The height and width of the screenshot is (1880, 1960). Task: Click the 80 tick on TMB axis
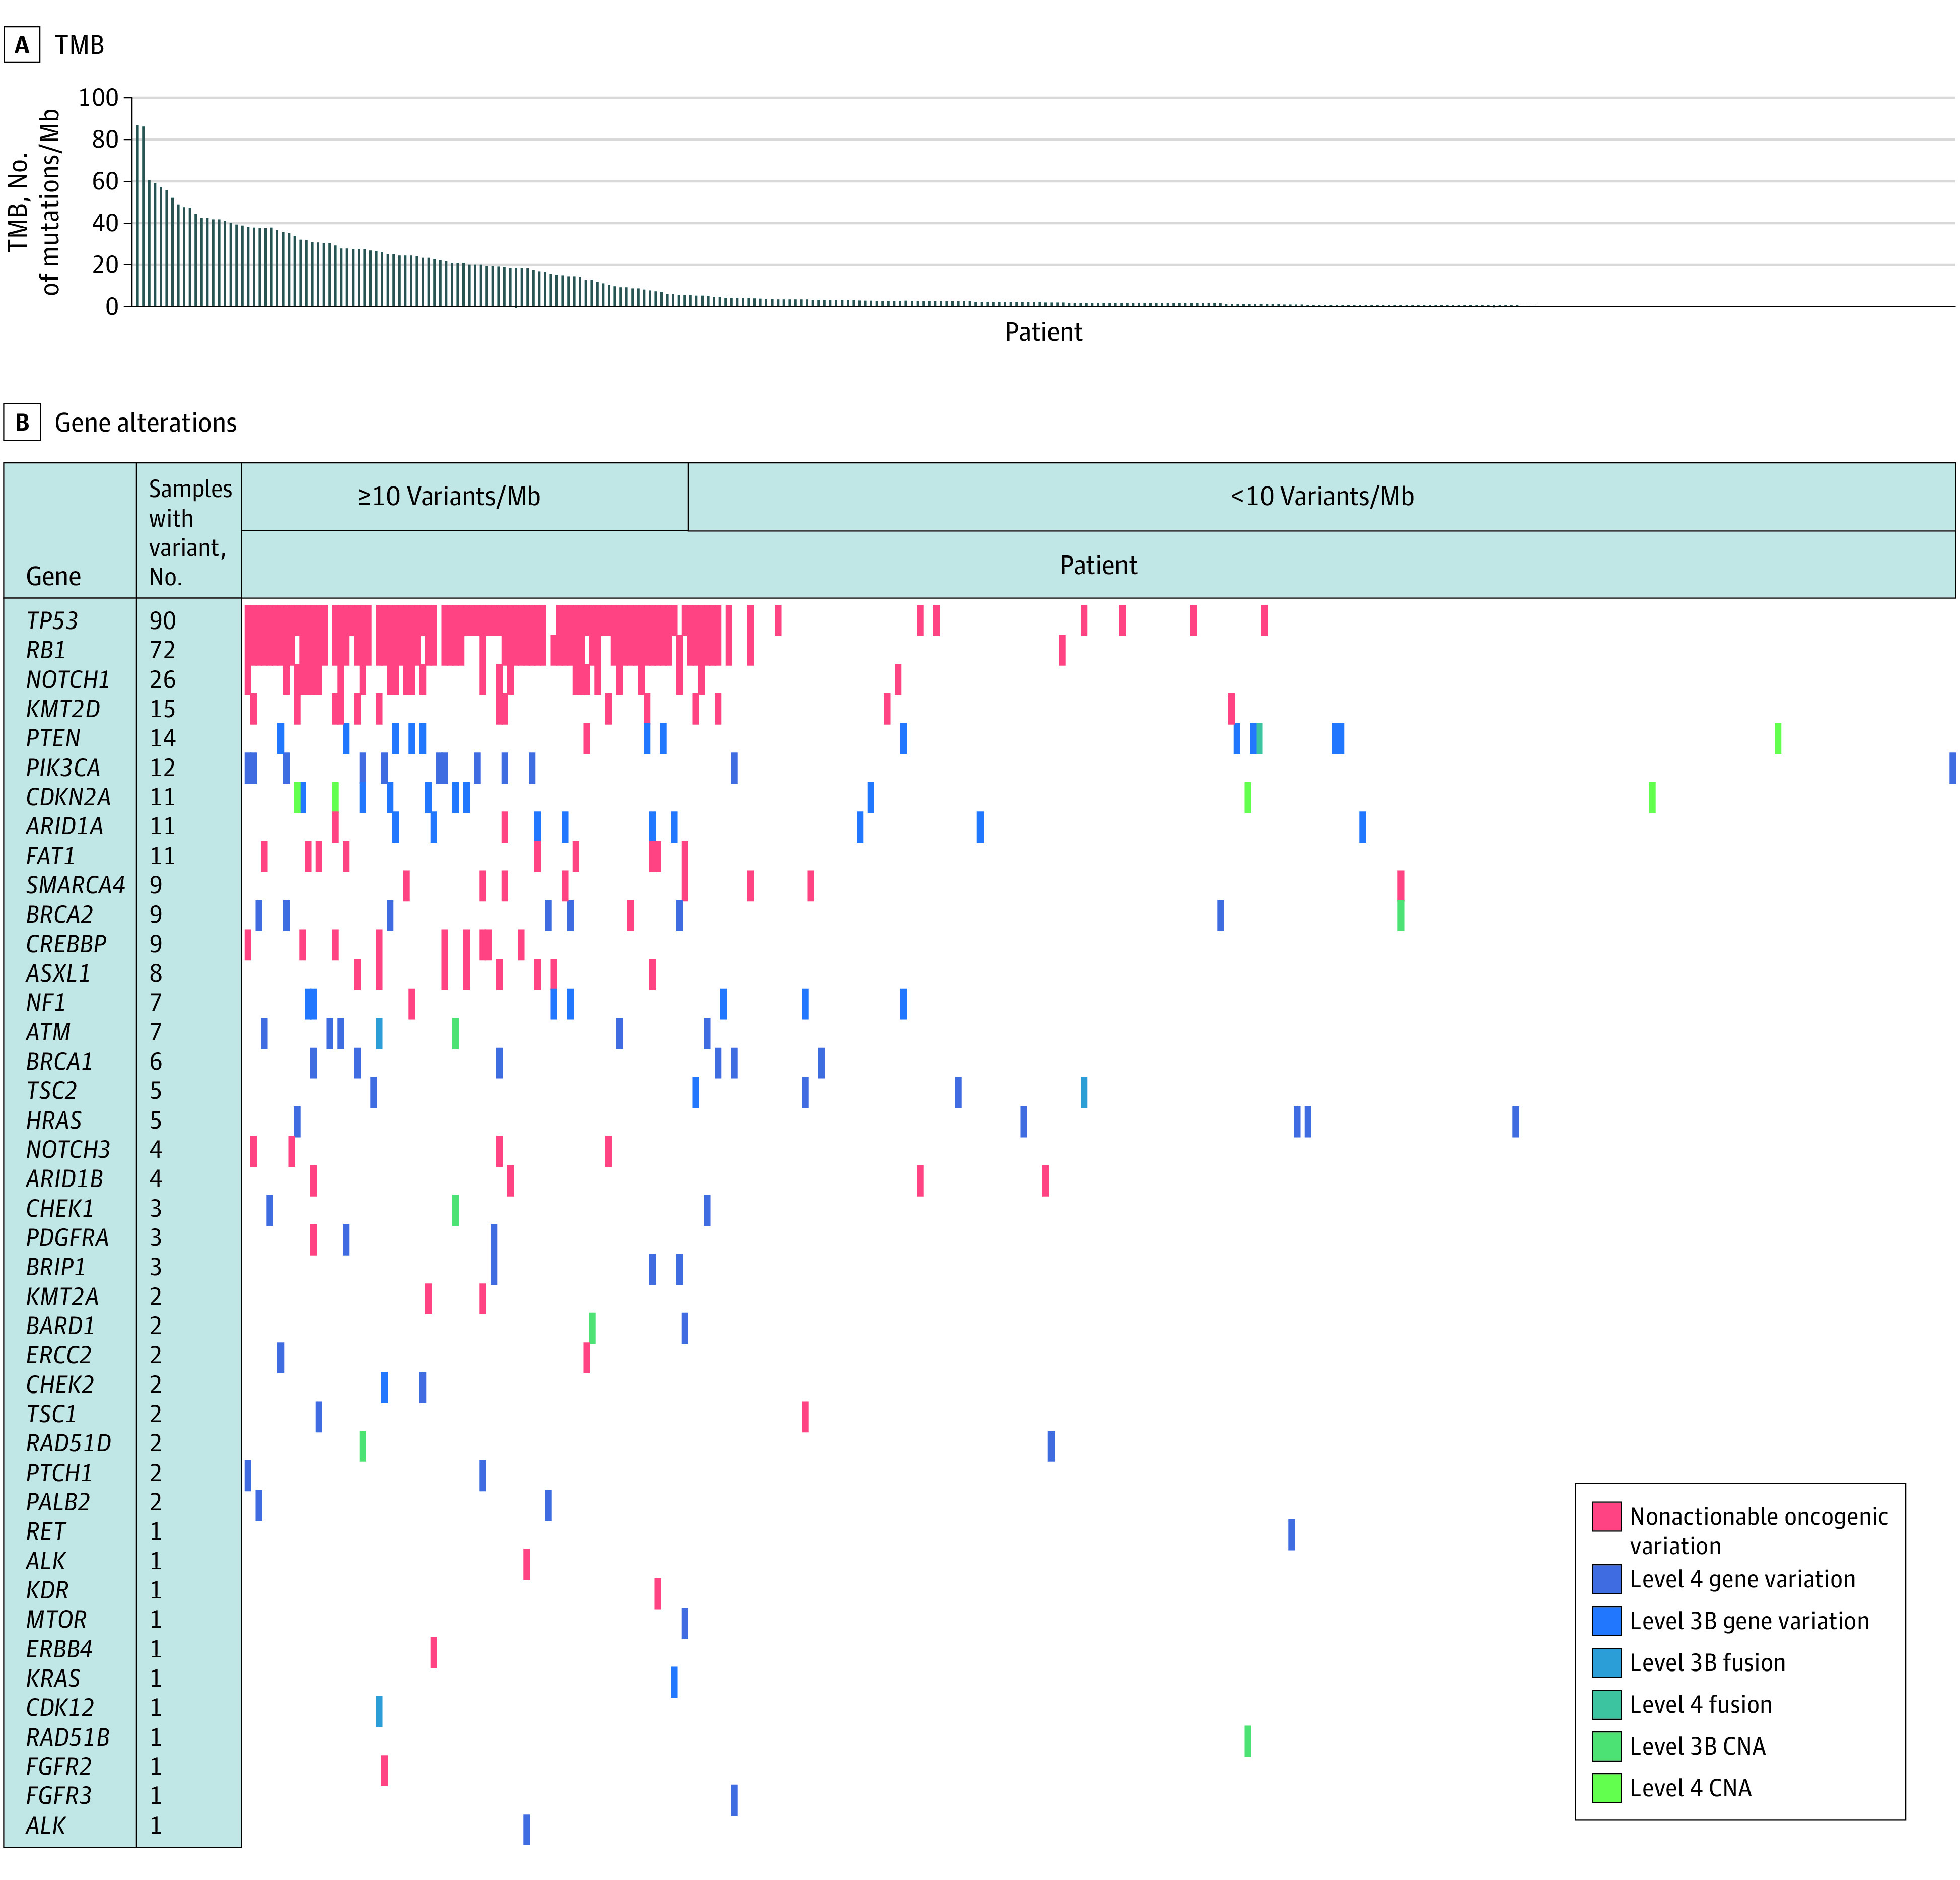tap(105, 139)
